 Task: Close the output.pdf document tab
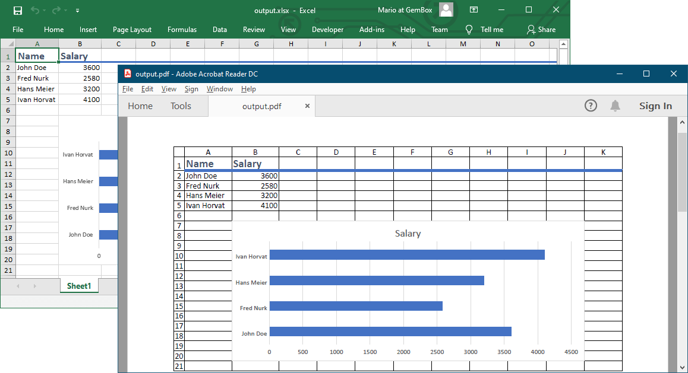tap(307, 106)
